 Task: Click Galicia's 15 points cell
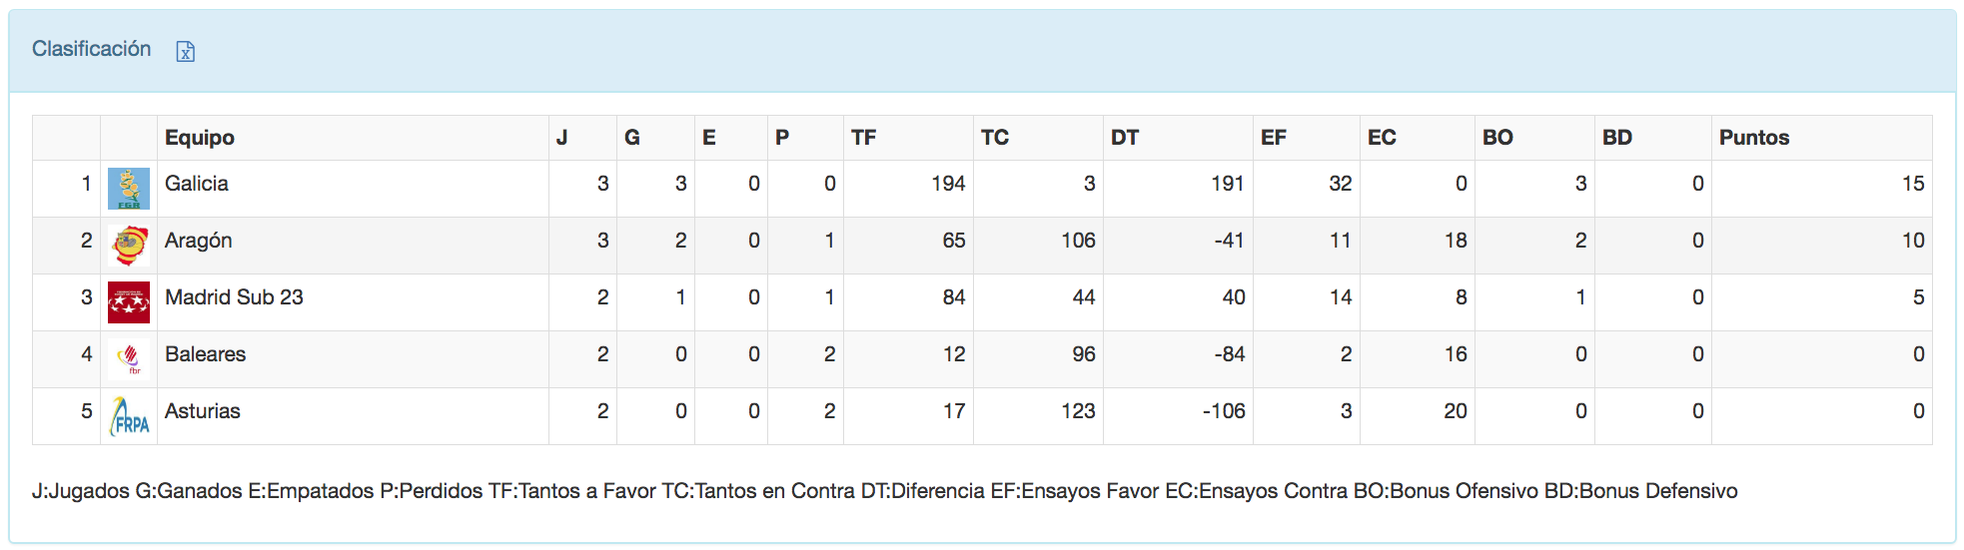click(1912, 184)
